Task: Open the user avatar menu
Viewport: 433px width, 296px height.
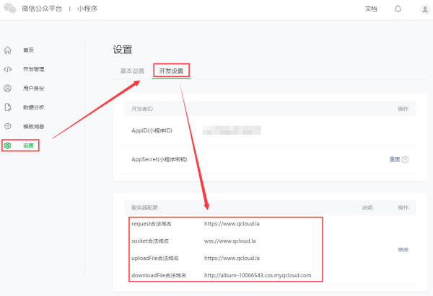Action: click(x=425, y=9)
